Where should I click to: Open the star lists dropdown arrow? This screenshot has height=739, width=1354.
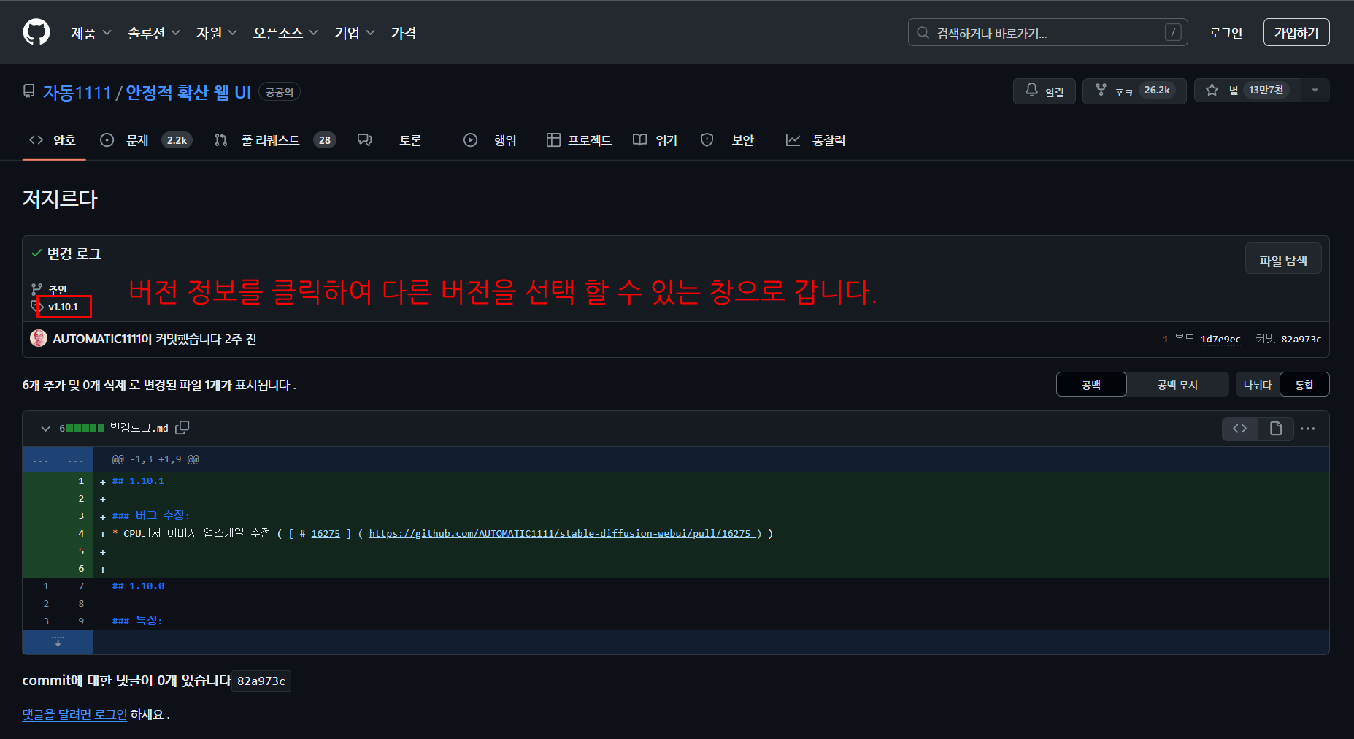pos(1315,91)
